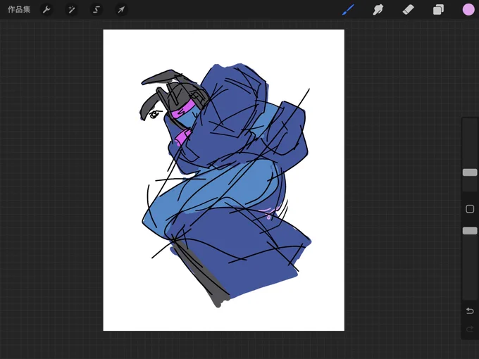Redo the last undone action
The image size is (479, 359).
point(470,329)
